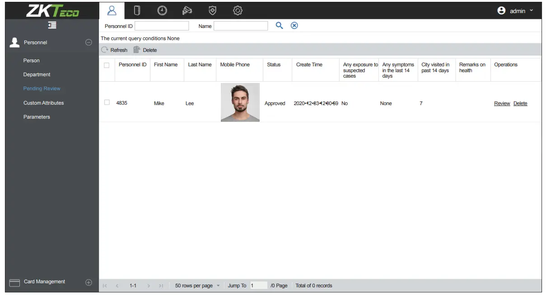
Task: Click Mike Lee's profile photo
Action: [240, 102]
